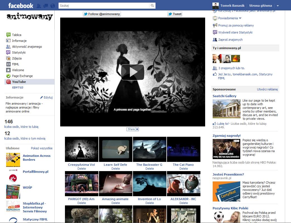This screenshot has height=223, width=291.
Task: Click the WOŚP page thumbnail
Action: point(13,191)
